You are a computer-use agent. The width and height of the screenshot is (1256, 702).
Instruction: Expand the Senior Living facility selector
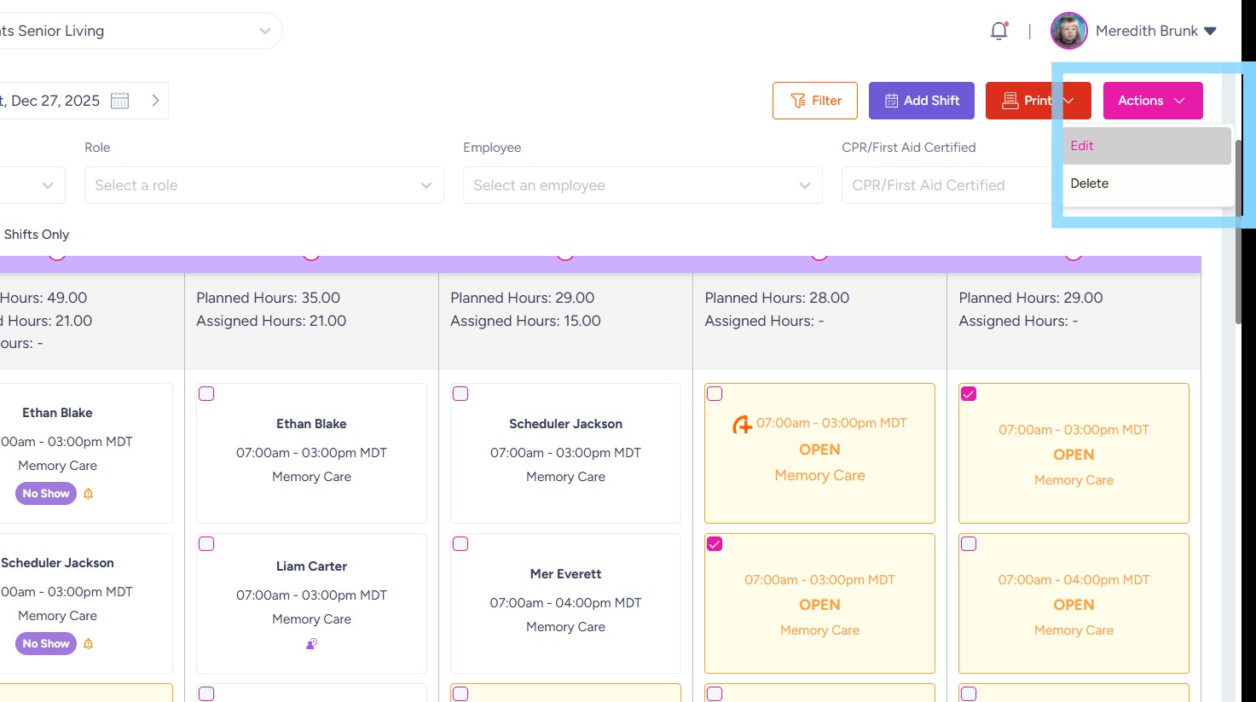[x=265, y=32]
